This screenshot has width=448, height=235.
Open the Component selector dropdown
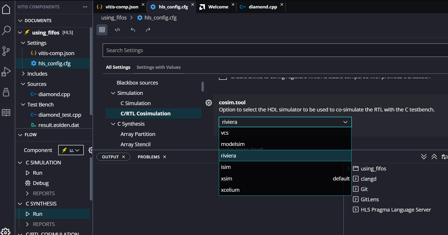pyautogui.click(x=71, y=150)
